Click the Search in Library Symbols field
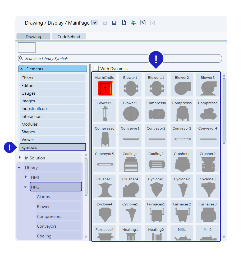 pos(120,59)
